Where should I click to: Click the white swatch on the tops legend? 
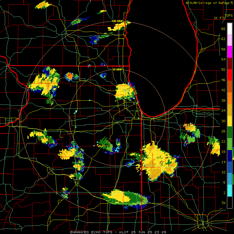230,29
